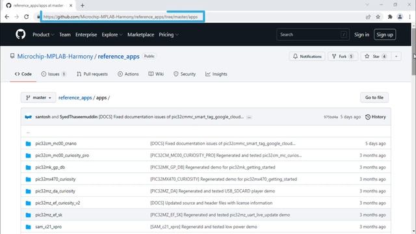The width and height of the screenshot is (416, 234).
Task: Open the pic32mx470_curiosity folder name
Action: 55,179
